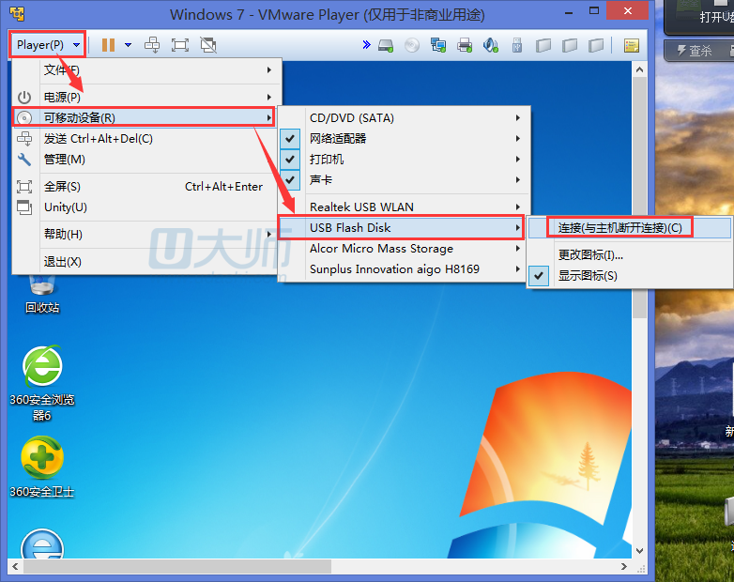Open the 声卡 device submenu
The image size is (734, 582).
click(x=405, y=180)
